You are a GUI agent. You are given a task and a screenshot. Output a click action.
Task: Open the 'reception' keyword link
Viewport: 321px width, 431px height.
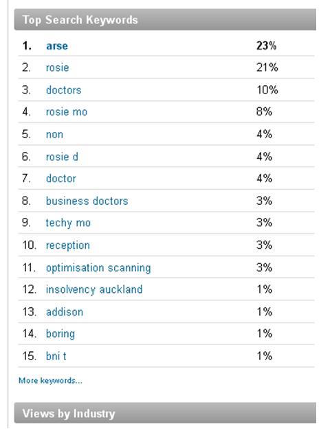68,245
